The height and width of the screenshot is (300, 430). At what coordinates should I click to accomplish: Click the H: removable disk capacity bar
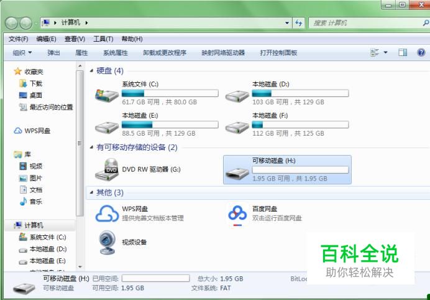pos(300,169)
